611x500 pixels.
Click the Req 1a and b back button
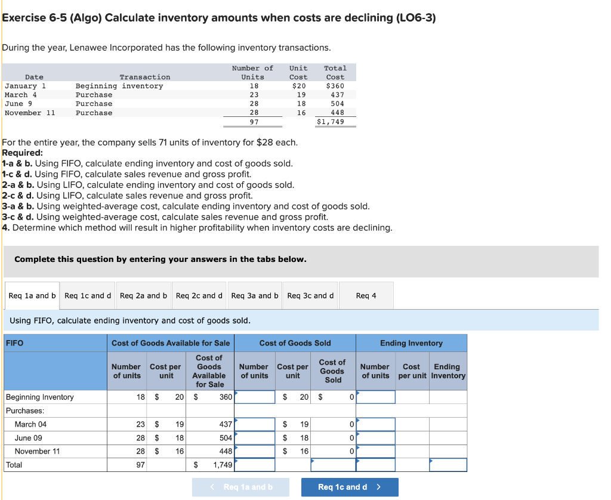pos(240,487)
